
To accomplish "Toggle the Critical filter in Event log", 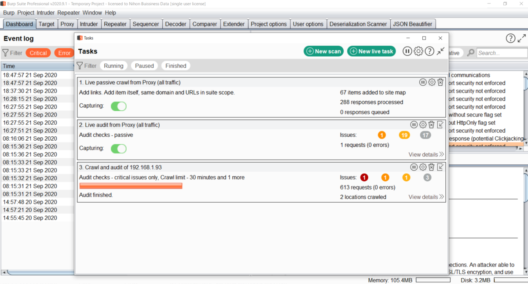I will (38, 53).
